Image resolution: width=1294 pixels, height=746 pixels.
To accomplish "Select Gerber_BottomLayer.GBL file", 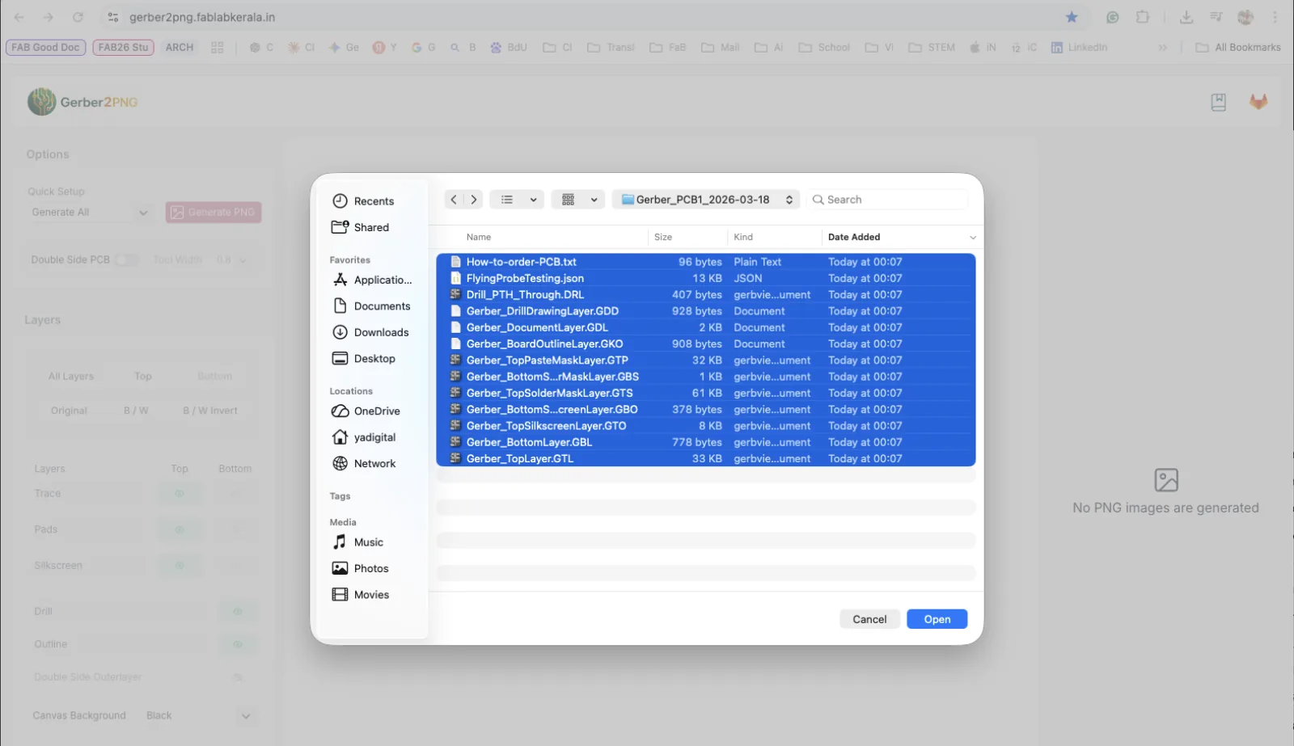I will click(705, 443).
